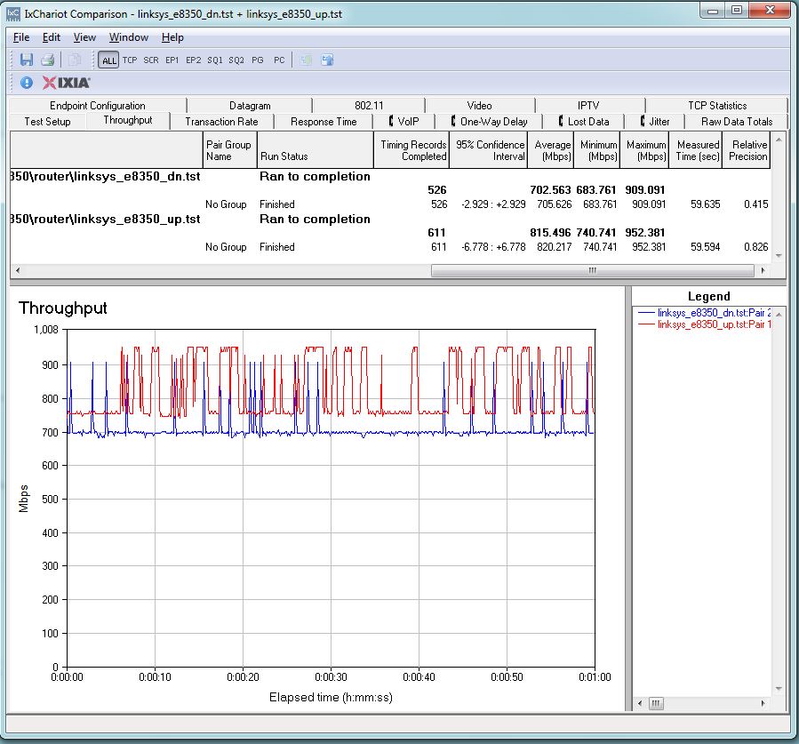This screenshot has width=799, height=744.
Task: Toggle the PC filter button
Action: click(279, 60)
